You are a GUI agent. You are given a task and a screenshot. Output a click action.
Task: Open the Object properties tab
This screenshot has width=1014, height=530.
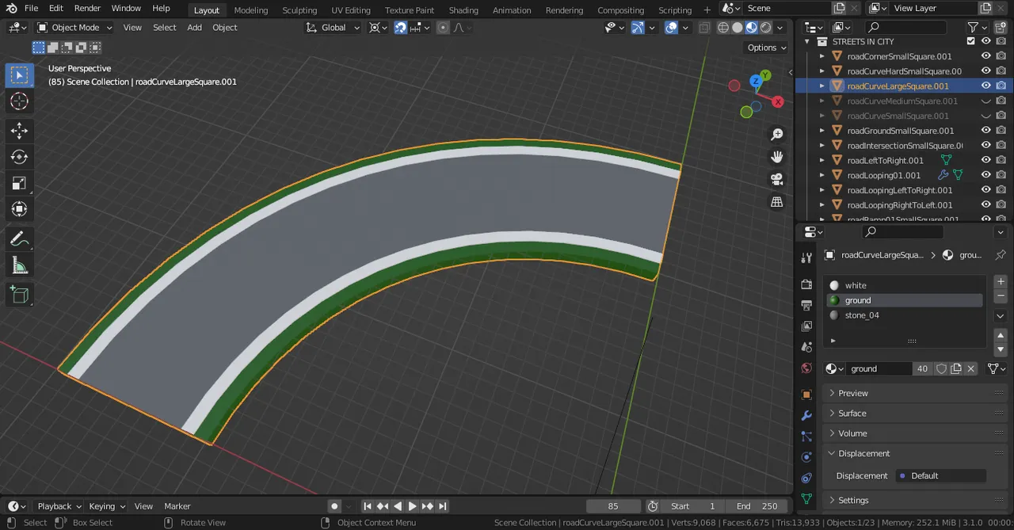click(806, 395)
